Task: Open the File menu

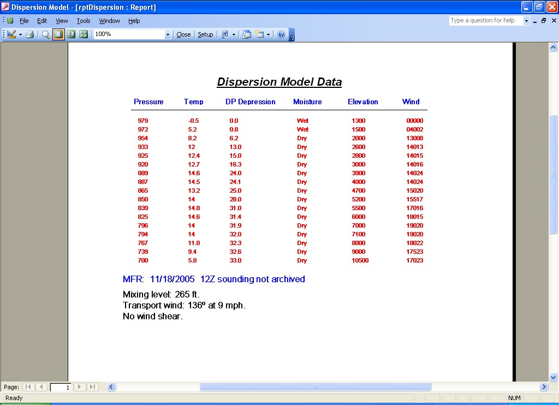Action: [x=24, y=21]
